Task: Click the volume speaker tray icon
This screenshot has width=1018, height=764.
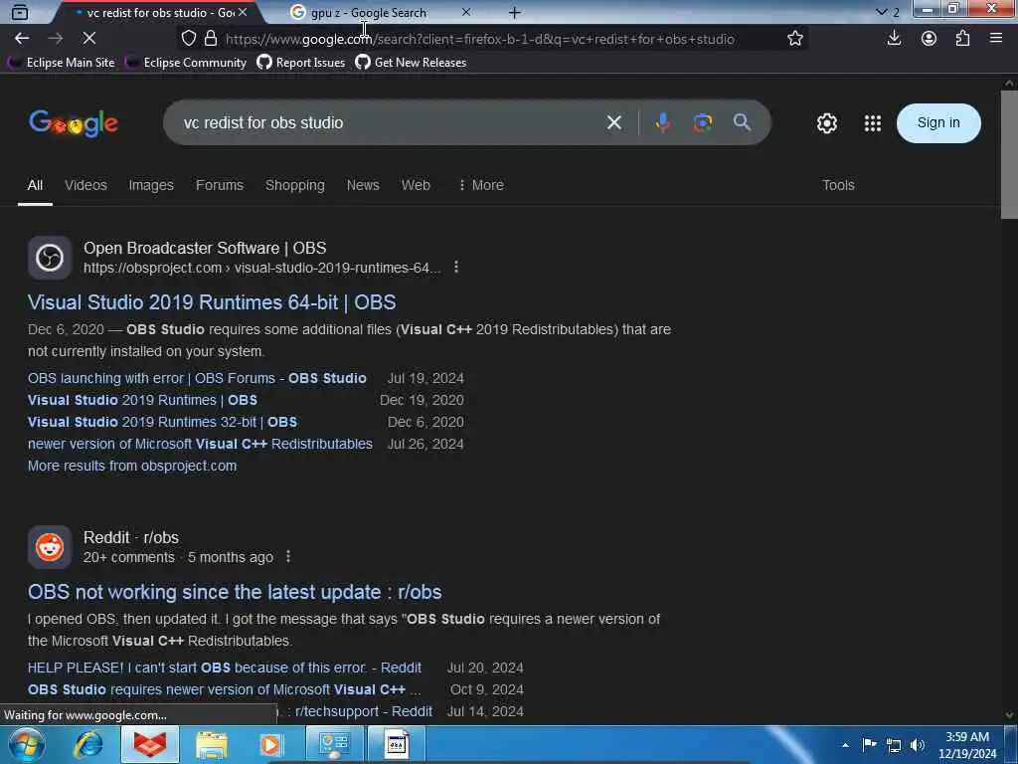Action: coord(917,745)
